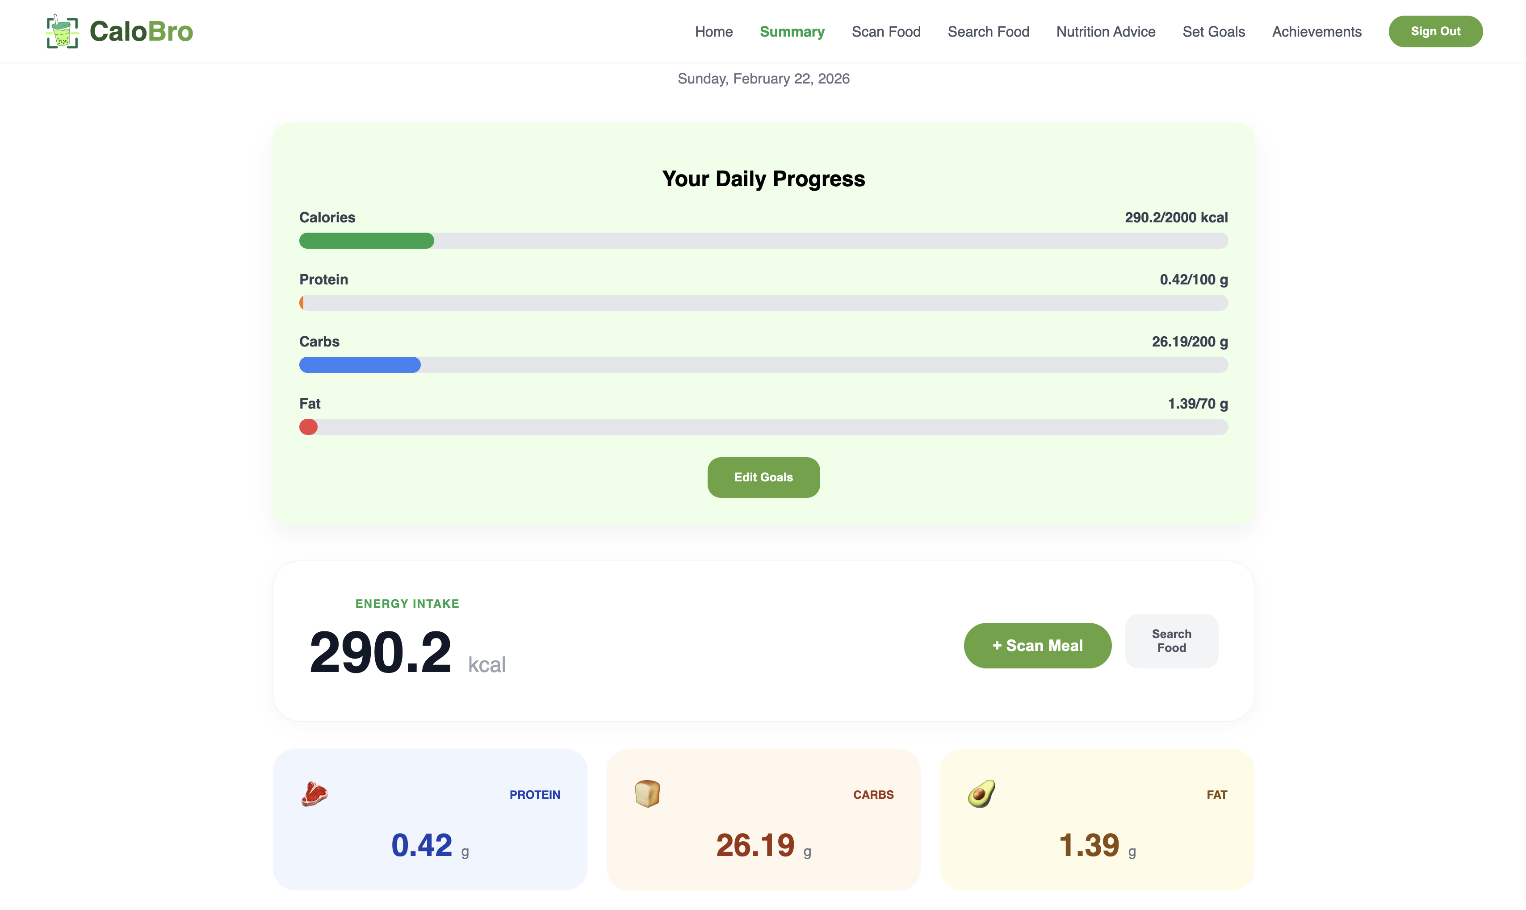This screenshot has width=1526, height=910.
Task: Select the Summary nav tab
Action: click(x=792, y=32)
